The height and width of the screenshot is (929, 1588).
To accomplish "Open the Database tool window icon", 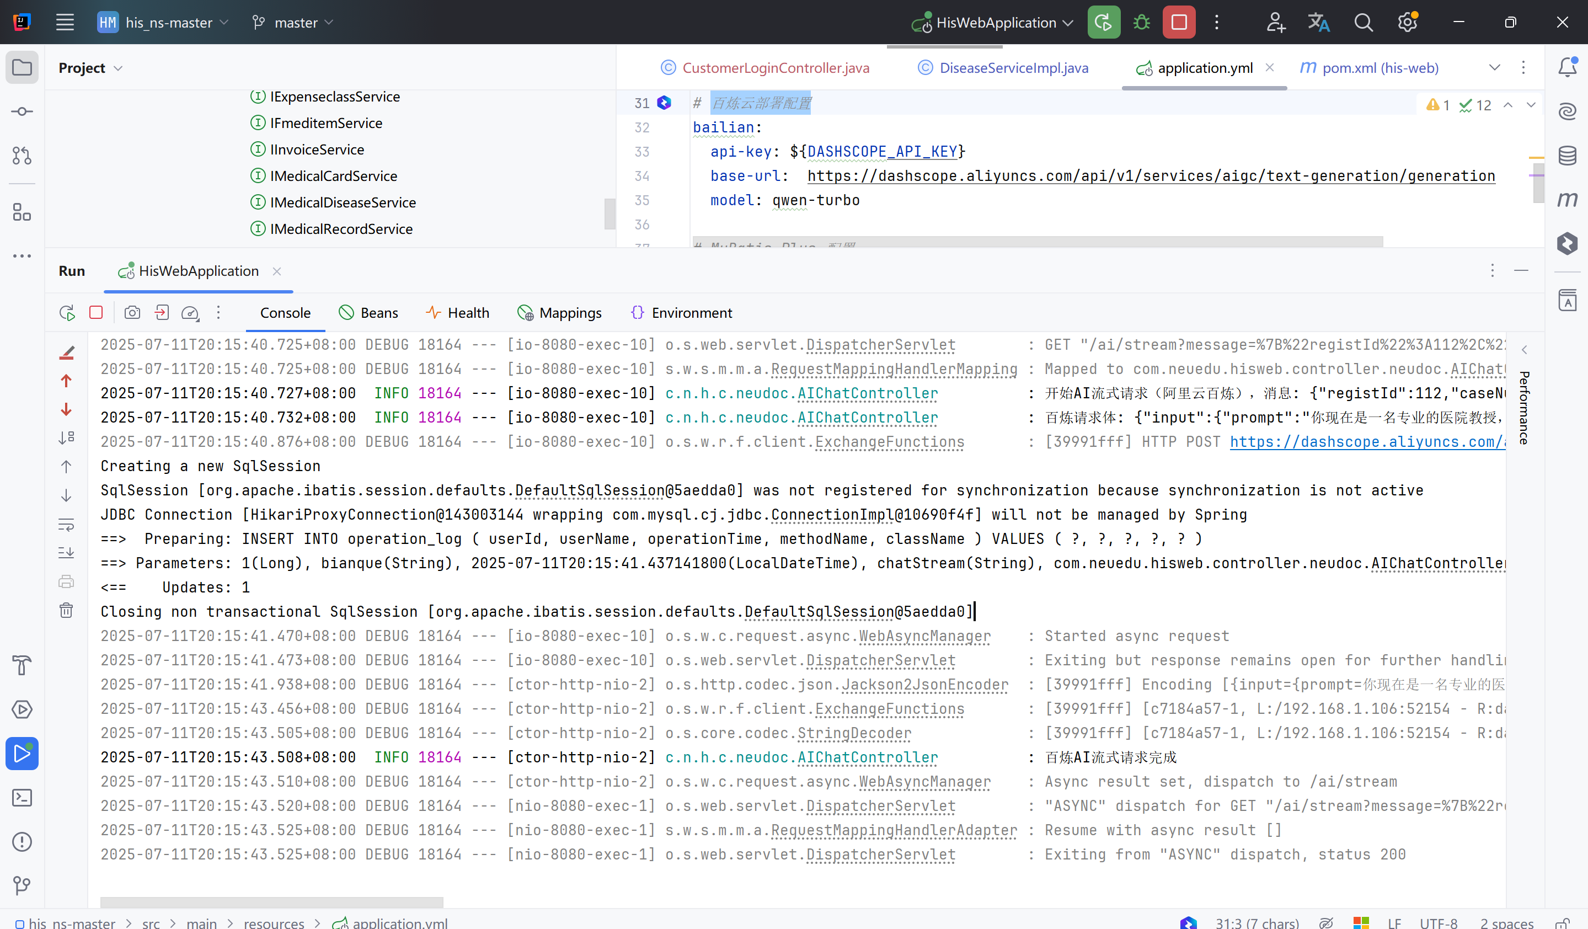I will 1567,155.
